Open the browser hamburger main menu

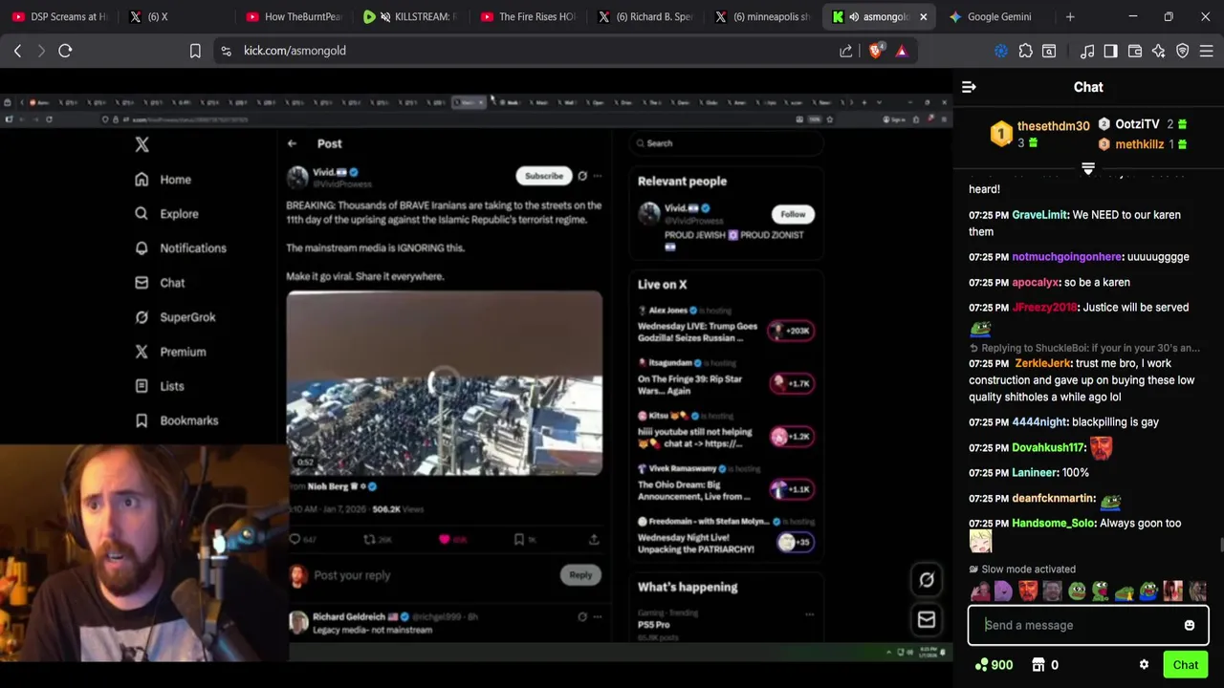pos(1207,51)
